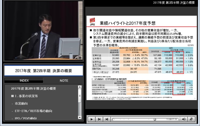The width and height of the screenshot is (200, 126).
Task: Click the top header title 2017年度 第2四半期 決算の概要
Action: click(x=174, y=3)
